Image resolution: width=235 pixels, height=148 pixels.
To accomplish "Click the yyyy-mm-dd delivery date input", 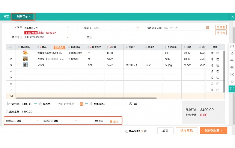I will (184, 28).
